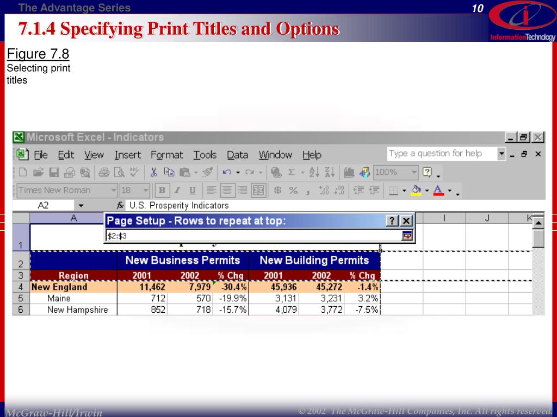Image resolution: width=557 pixels, height=417 pixels.
Task: Click the Drawing toolbar icon
Action: [364, 173]
